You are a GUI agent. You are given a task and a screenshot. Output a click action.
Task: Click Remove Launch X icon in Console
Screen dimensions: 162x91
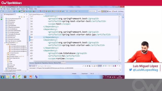pyautogui.click(x=87, y=66)
